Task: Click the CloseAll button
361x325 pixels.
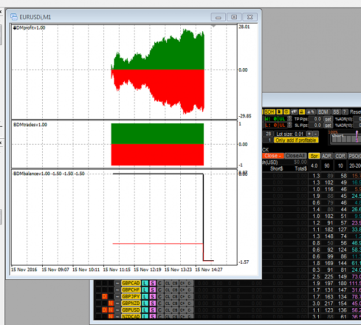Action: [x=296, y=156]
